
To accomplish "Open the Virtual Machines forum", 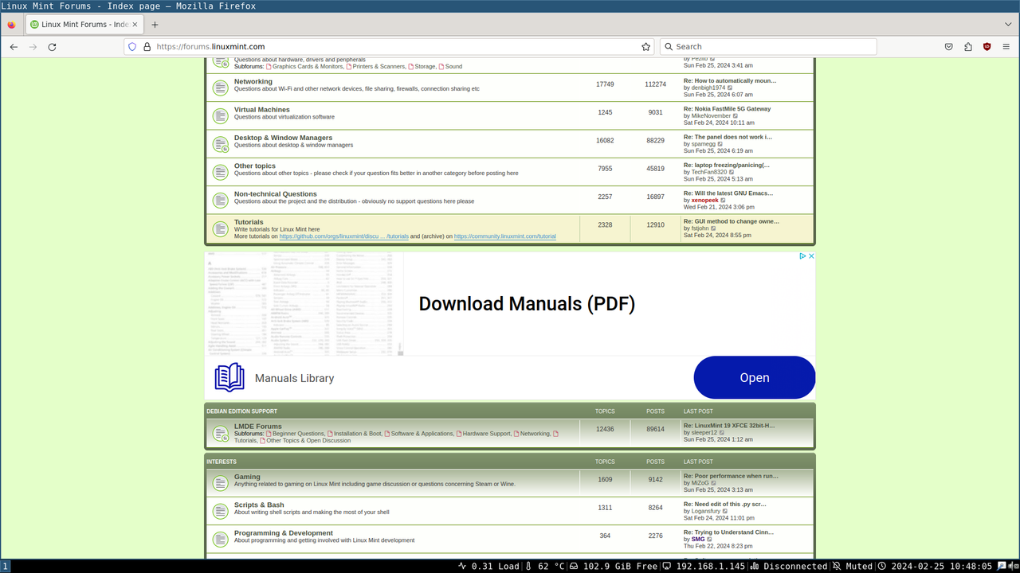I will [262, 110].
